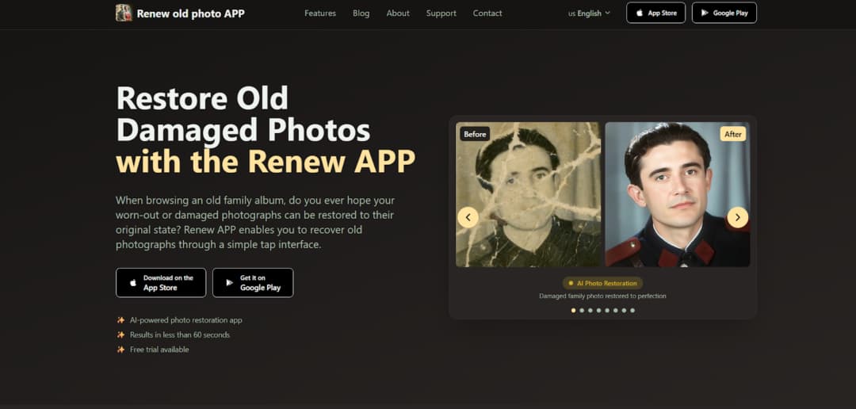Expand language menu via chevron arrow
This screenshot has height=409, width=856.
(x=608, y=13)
